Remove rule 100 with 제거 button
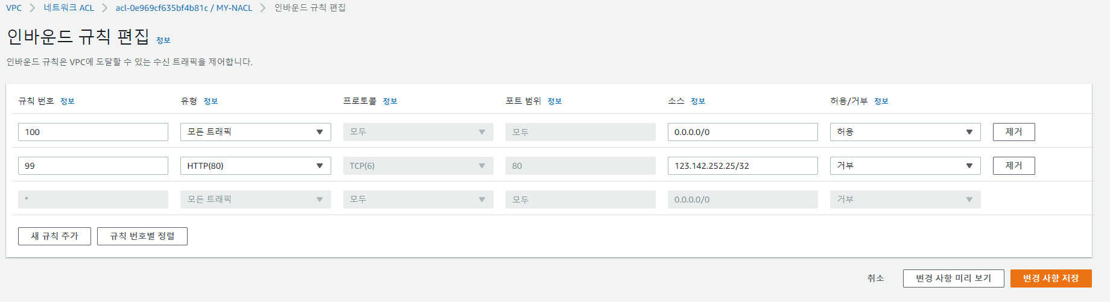 pos(1014,132)
